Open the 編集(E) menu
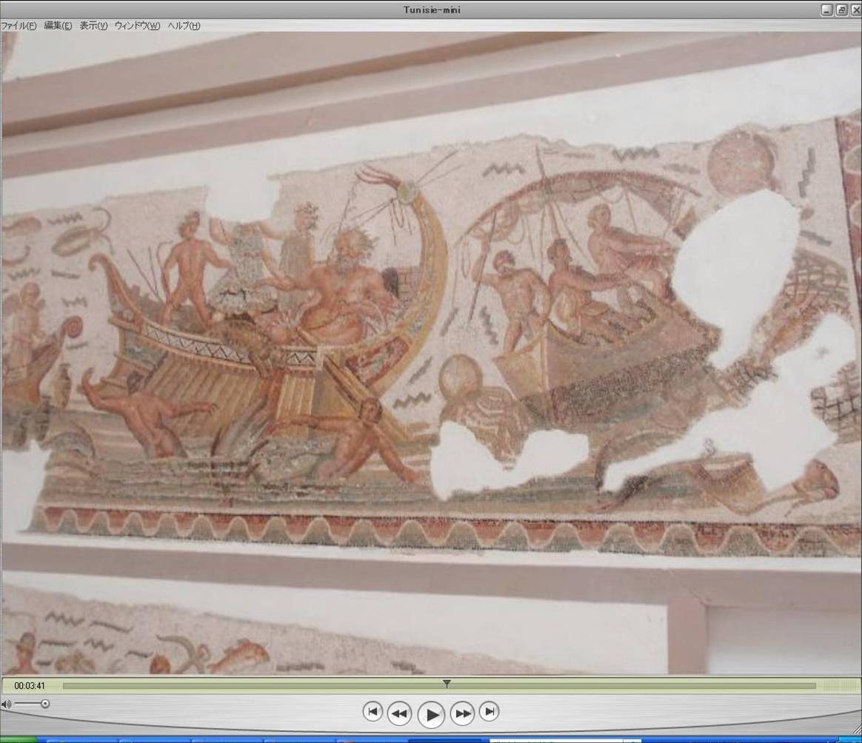 click(x=58, y=25)
